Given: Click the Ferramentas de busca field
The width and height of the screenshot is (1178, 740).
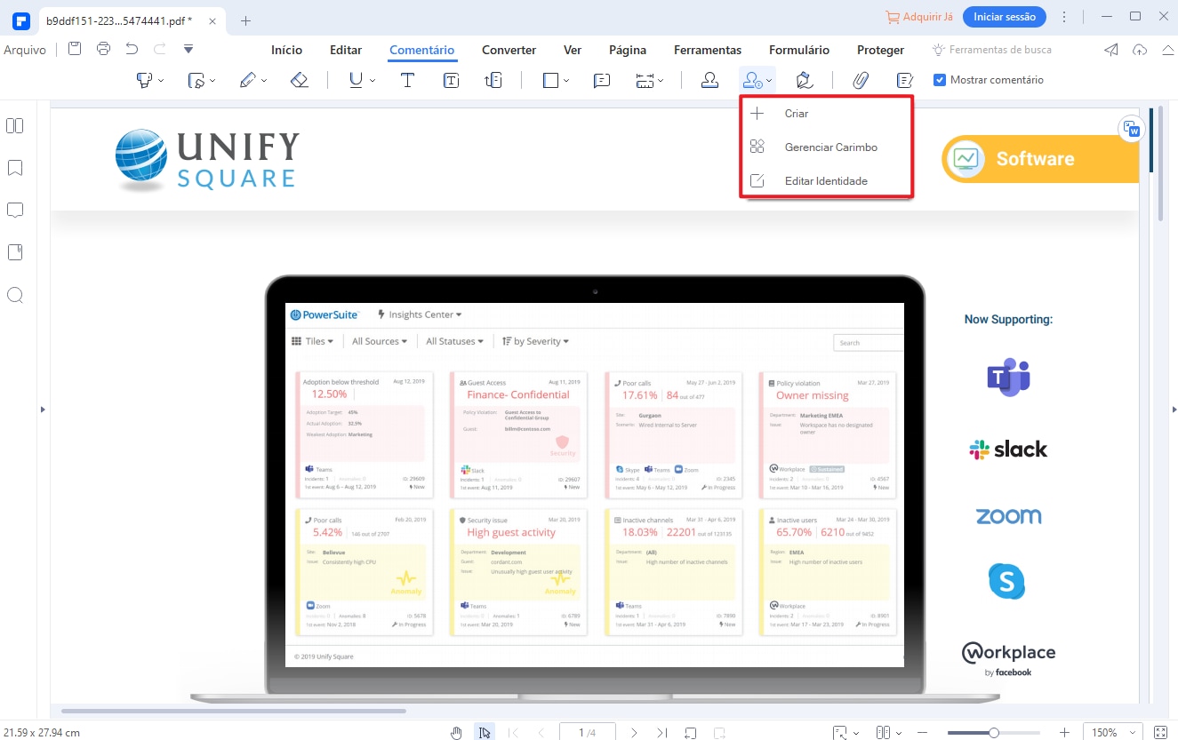Looking at the screenshot, I should tap(991, 50).
